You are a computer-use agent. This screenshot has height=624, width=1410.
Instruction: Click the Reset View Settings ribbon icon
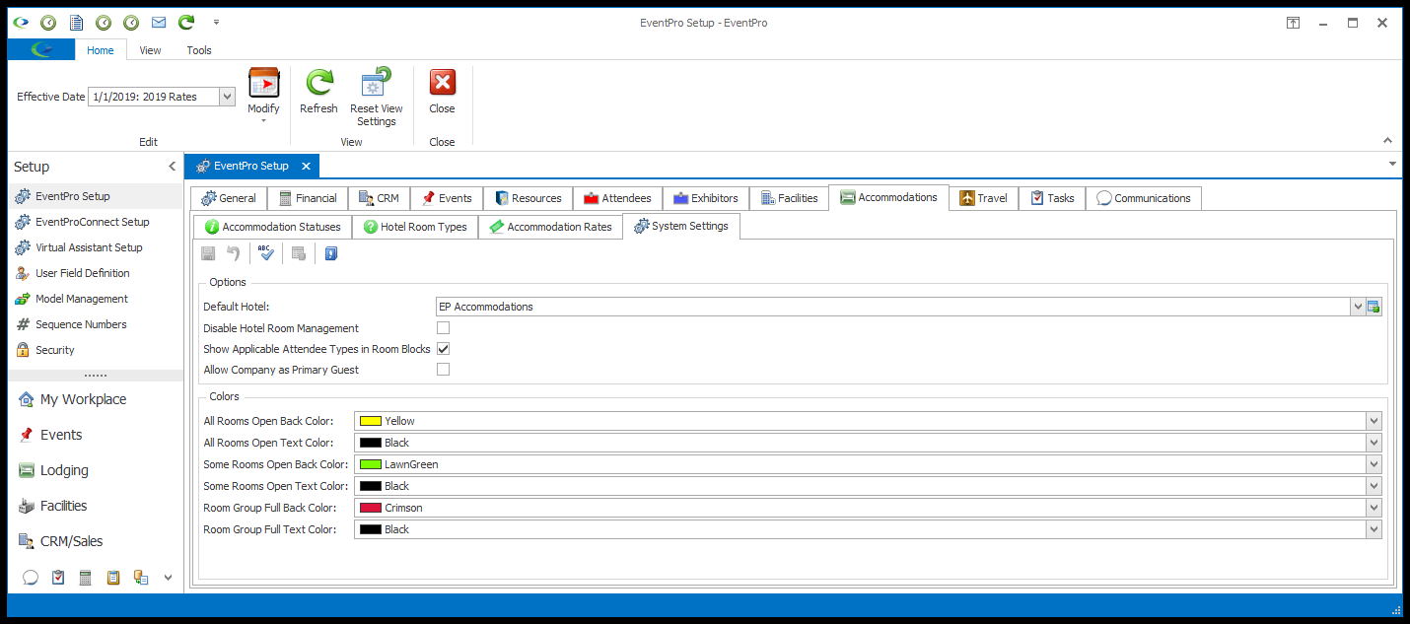(x=377, y=83)
